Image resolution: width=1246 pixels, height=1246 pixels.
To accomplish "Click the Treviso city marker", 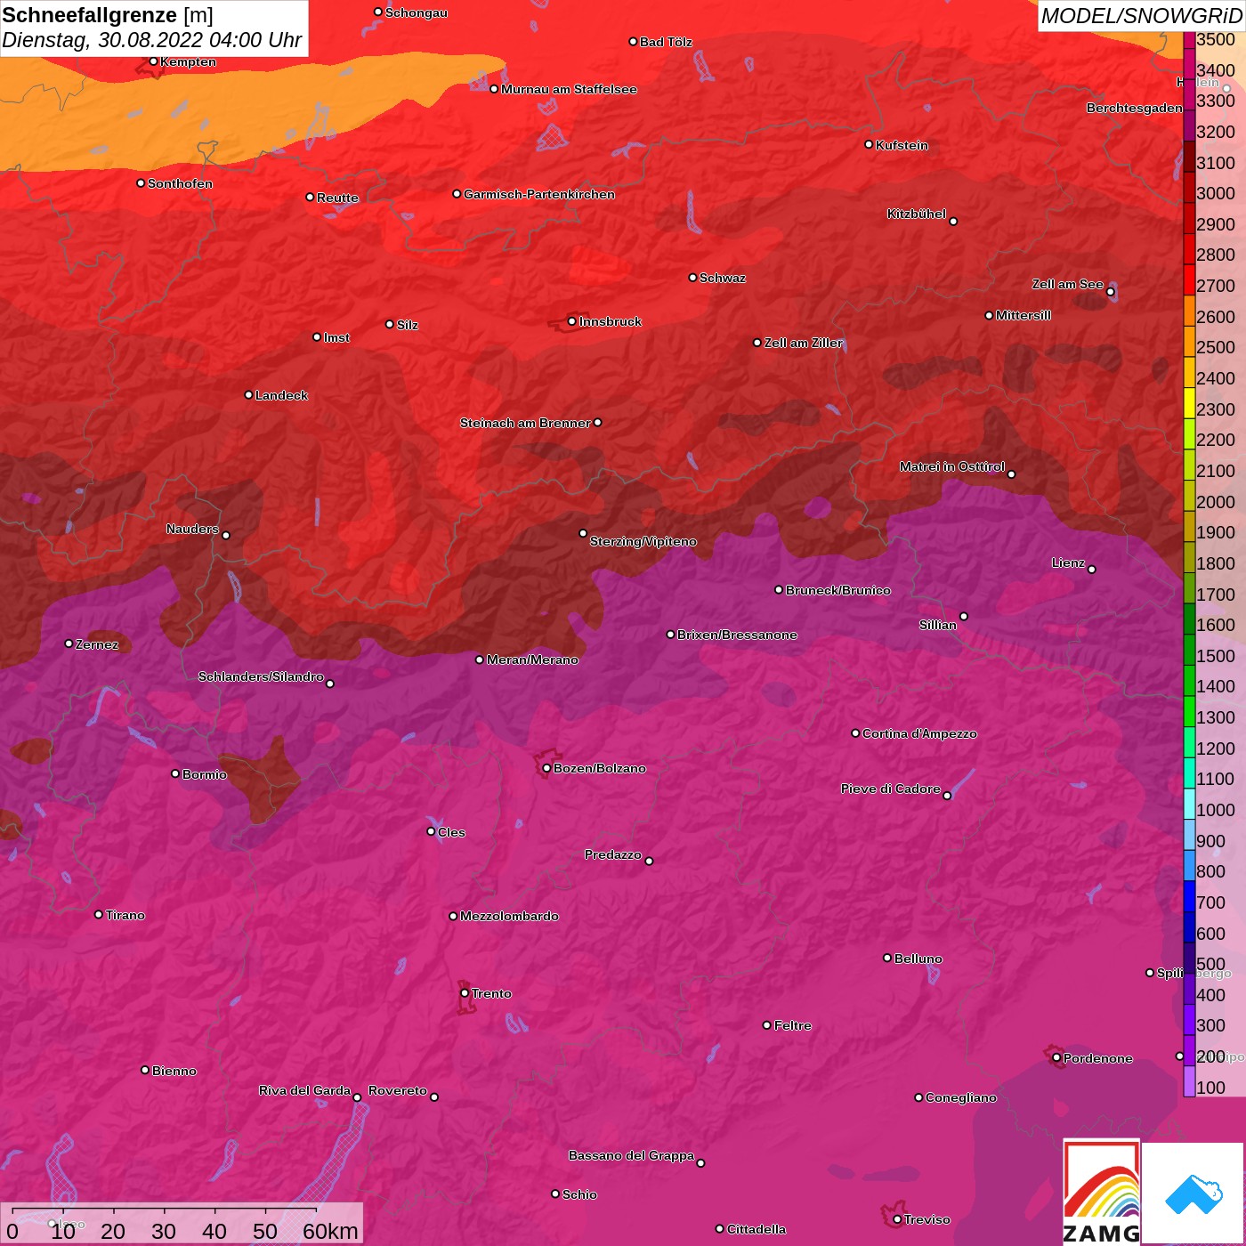I will point(897,1219).
